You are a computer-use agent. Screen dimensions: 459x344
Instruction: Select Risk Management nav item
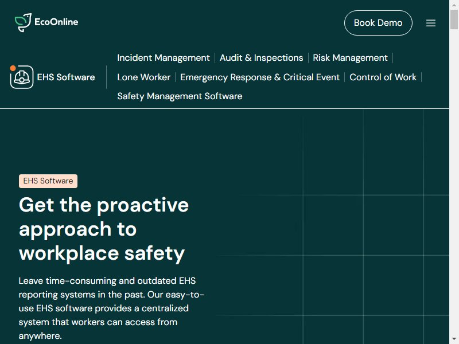[x=350, y=58]
